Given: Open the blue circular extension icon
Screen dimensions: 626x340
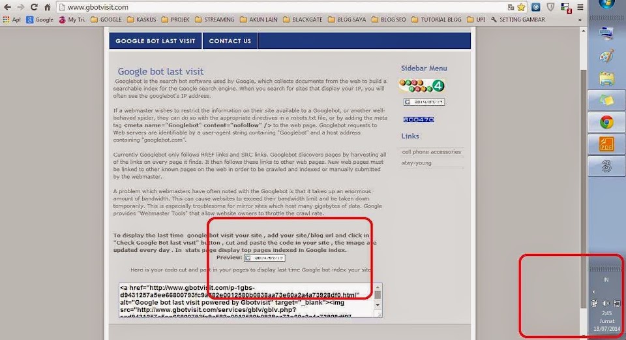Looking at the screenshot, I should (x=536, y=7).
